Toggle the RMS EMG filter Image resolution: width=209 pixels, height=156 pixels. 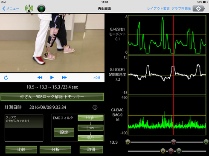click(90, 138)
